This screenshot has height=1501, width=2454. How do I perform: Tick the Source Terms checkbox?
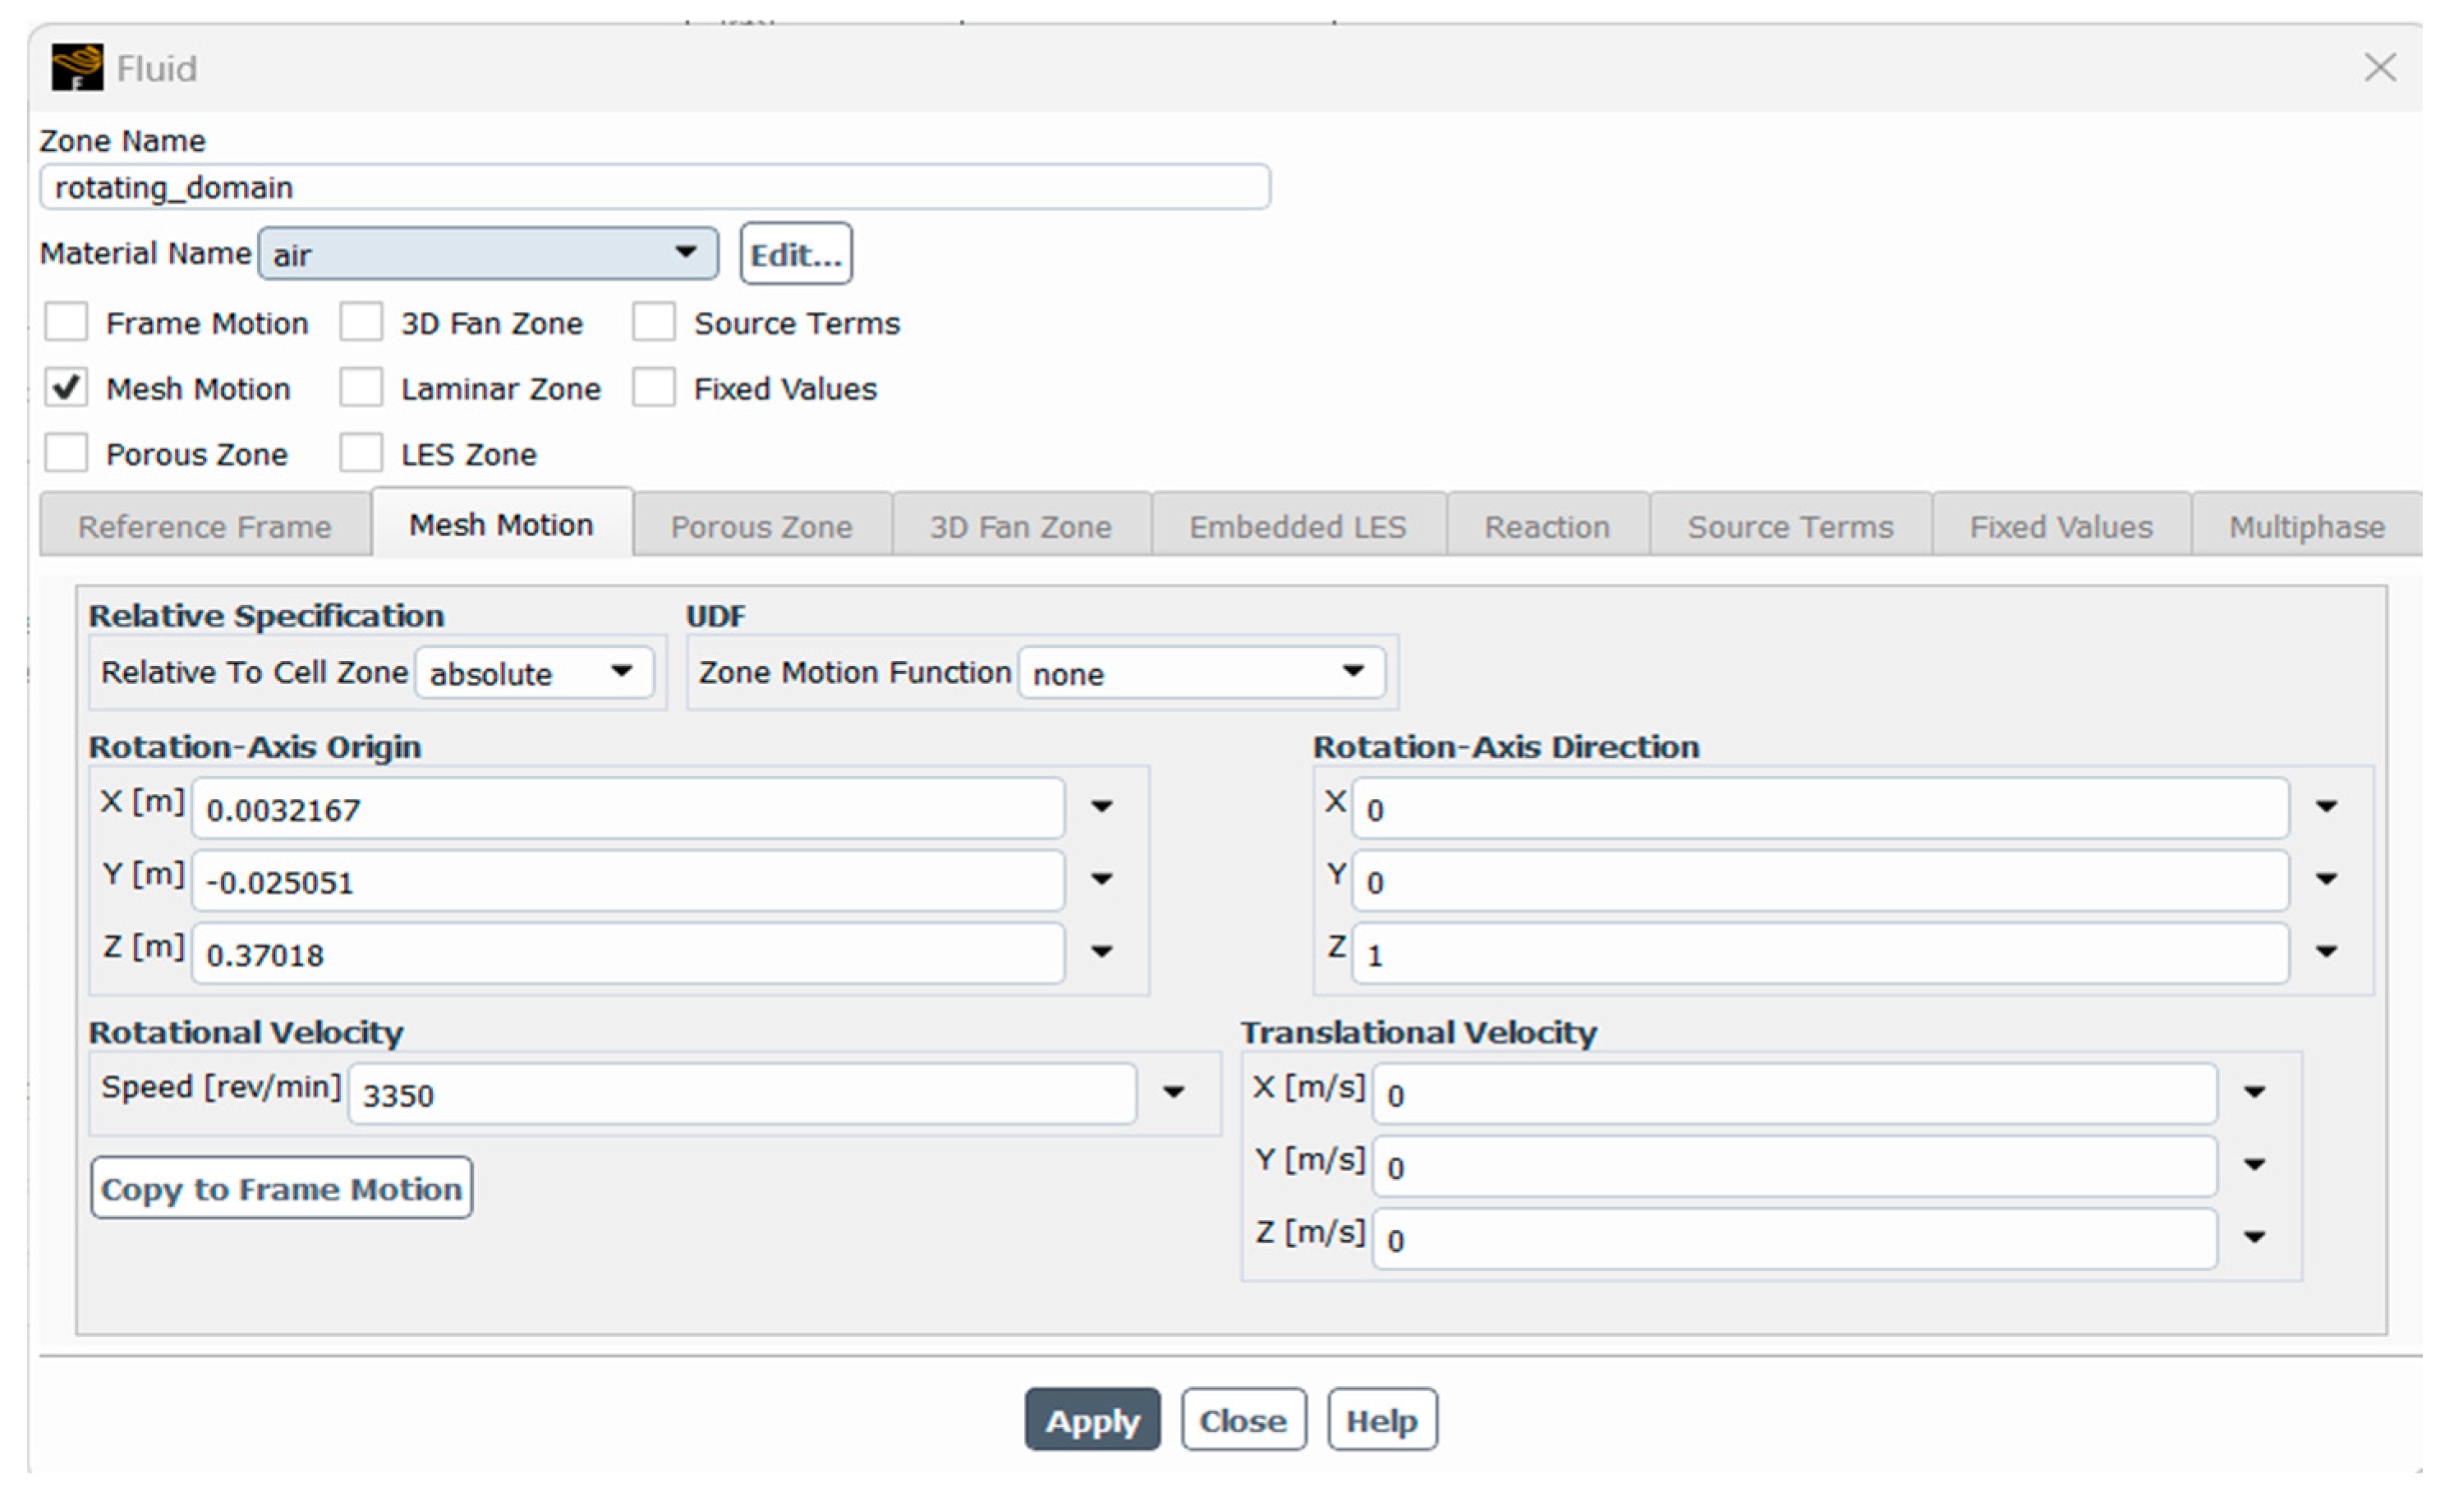click(x=655, y=323)
